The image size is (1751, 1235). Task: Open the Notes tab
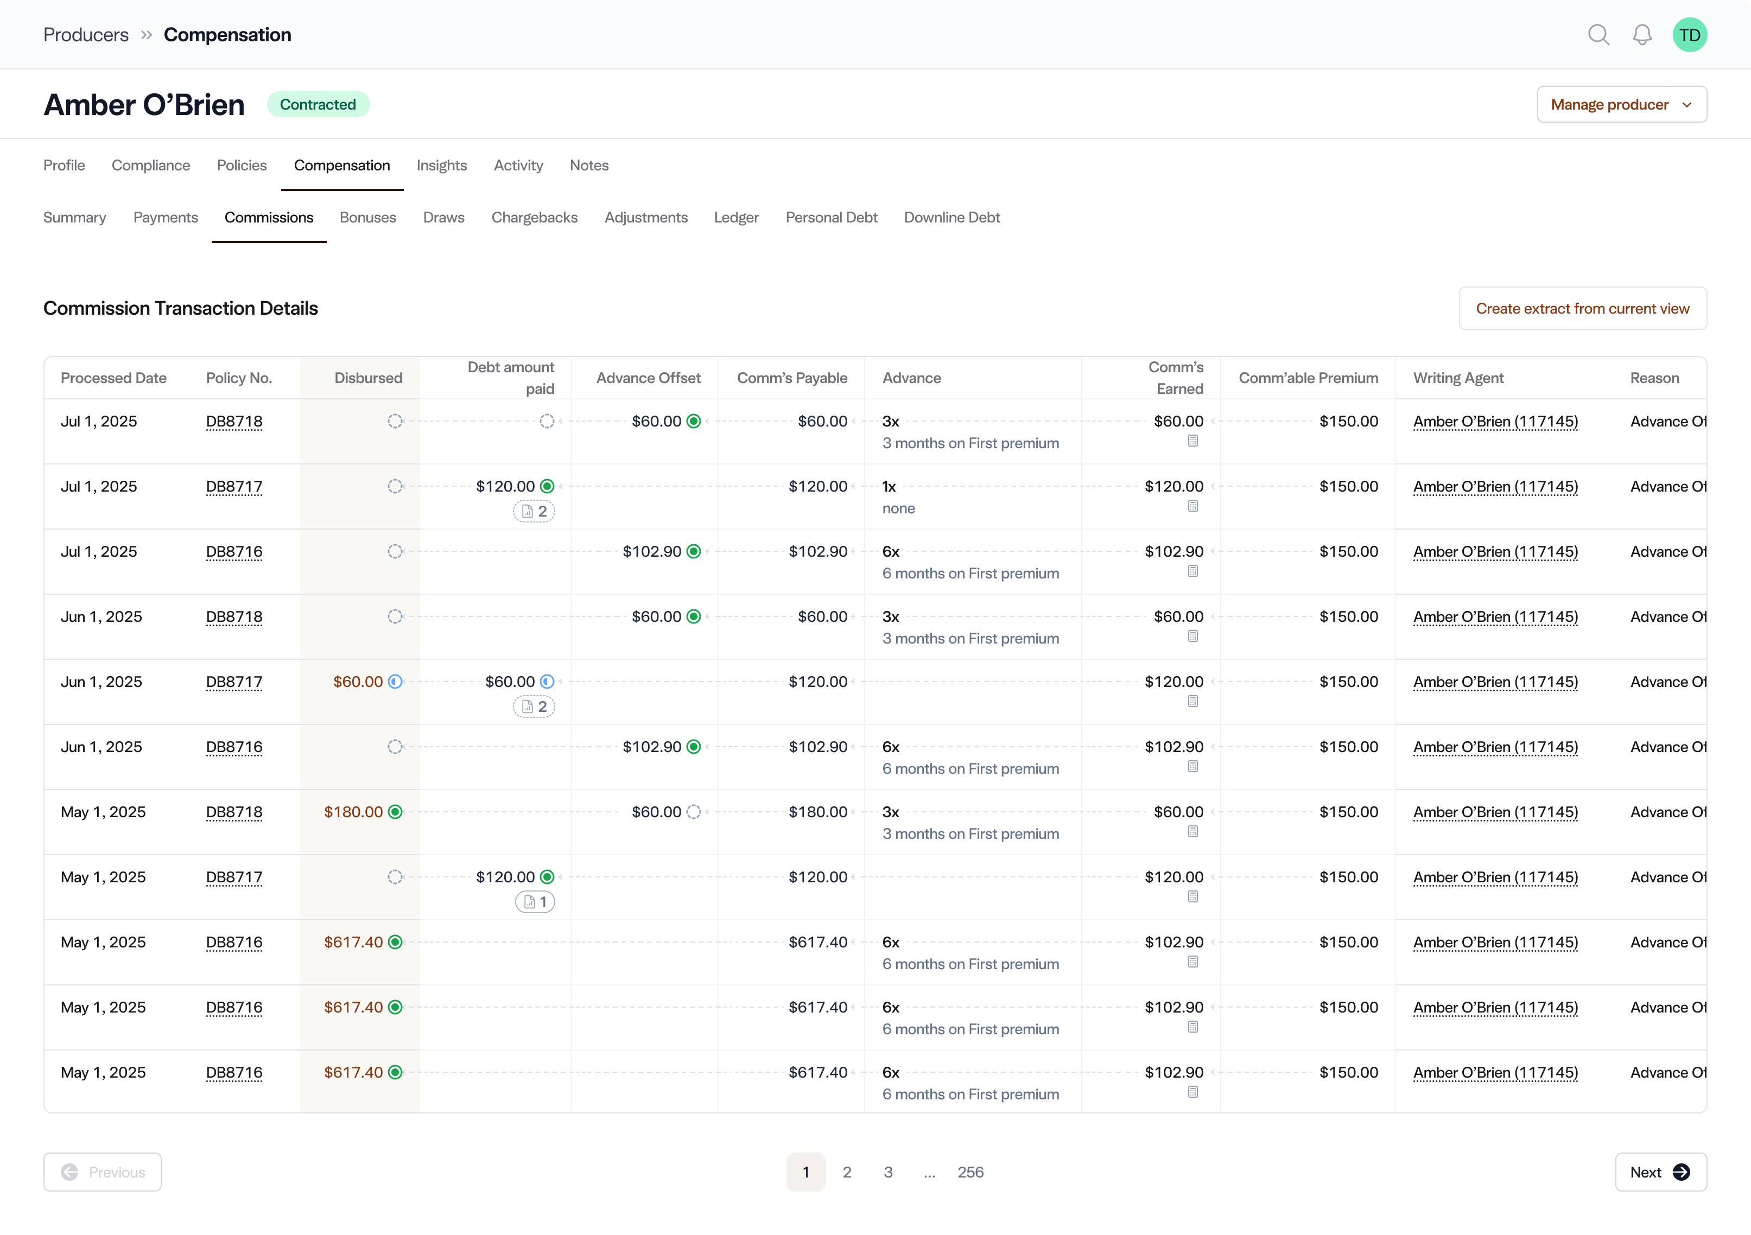[589, 165]
